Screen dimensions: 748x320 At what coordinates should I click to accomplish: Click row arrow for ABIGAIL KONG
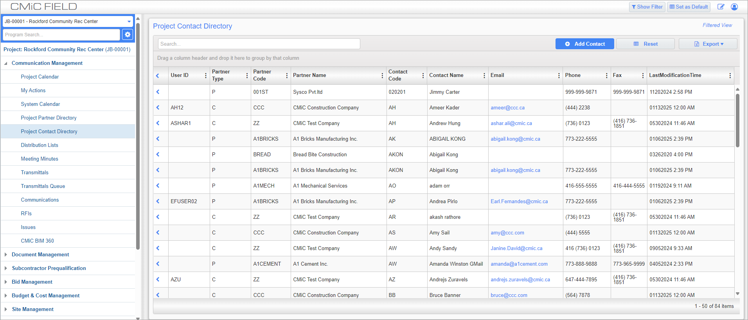pyautogui.click(x=158, y=139)
